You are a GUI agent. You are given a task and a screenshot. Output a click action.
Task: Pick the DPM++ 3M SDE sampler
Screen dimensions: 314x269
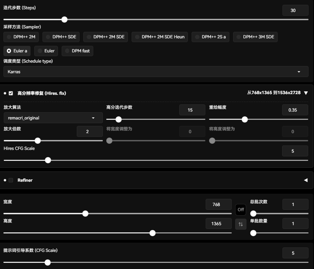click(255, 37)
